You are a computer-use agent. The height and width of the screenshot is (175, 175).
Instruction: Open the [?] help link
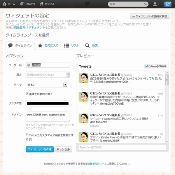tap(31, 139)
